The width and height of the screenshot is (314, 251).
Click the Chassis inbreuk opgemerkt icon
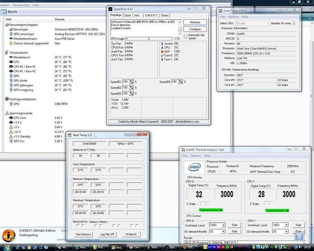11,43
